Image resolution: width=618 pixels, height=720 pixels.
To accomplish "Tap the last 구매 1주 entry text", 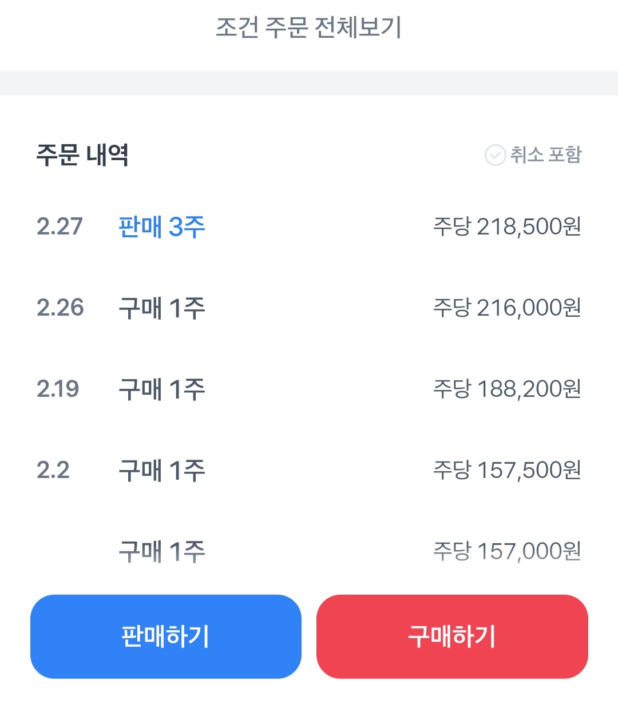I will click(x=162, y=552).
